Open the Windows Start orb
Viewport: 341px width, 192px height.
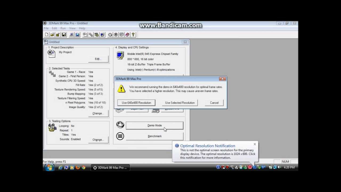[x=49, y=167]
